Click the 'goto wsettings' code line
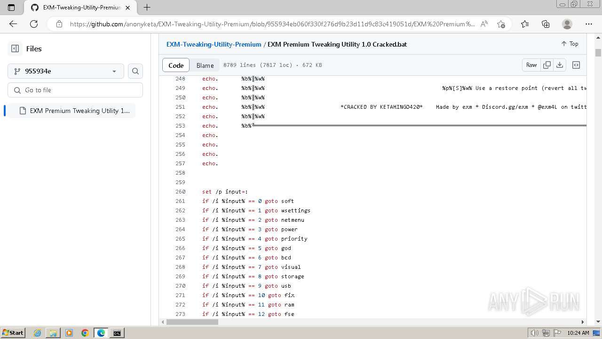The width and height of the screenshot is (602, 339). (x=256, y=210)
